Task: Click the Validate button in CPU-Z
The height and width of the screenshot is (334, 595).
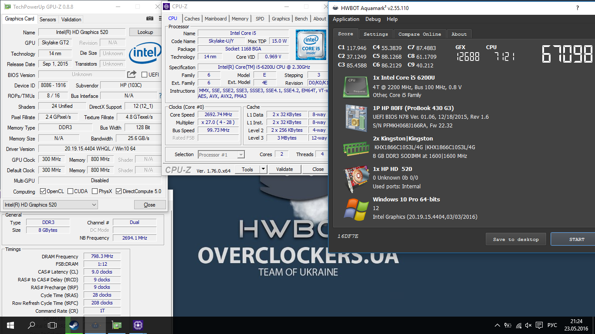Action: [284, 169]
